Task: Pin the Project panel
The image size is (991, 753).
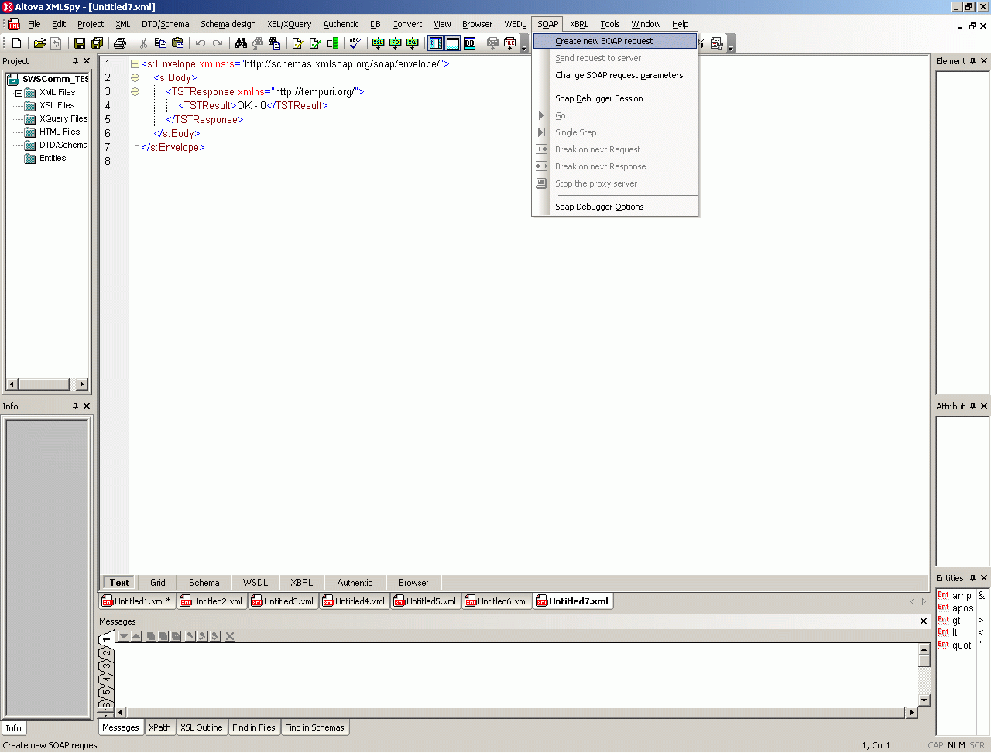Action: [75, 61]
